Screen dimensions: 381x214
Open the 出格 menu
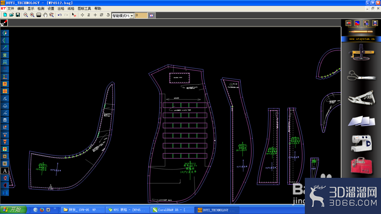[x=61, y=8]
